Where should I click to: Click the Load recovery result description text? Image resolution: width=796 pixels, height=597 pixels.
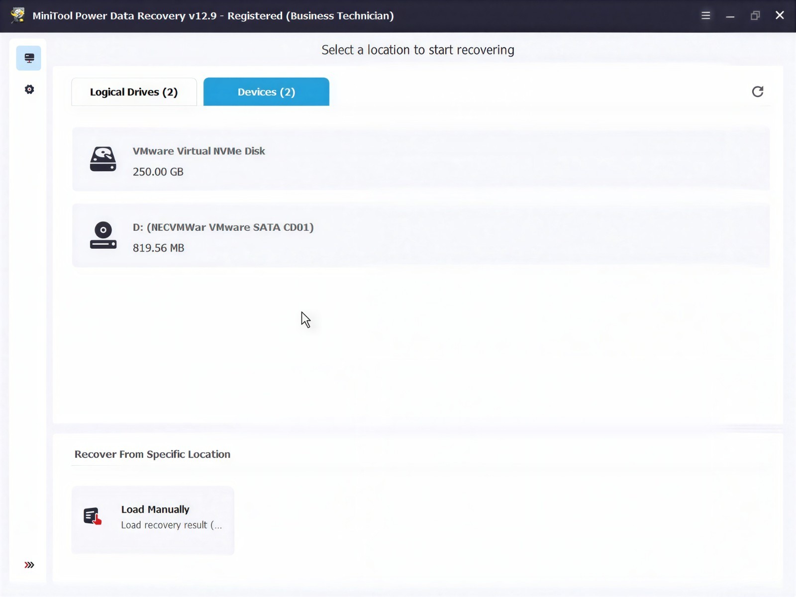pyautogui.click(x=172, y=525)
